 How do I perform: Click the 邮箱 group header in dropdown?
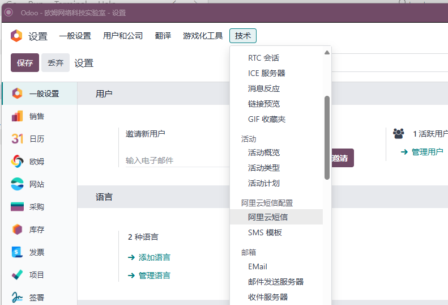[249, 252]
